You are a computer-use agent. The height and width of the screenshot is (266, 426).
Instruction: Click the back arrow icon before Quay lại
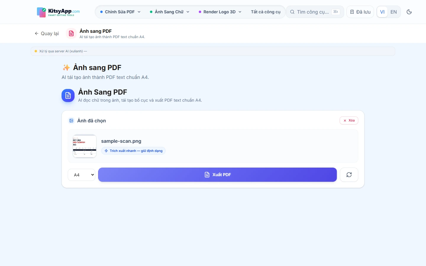click(37, 33)
